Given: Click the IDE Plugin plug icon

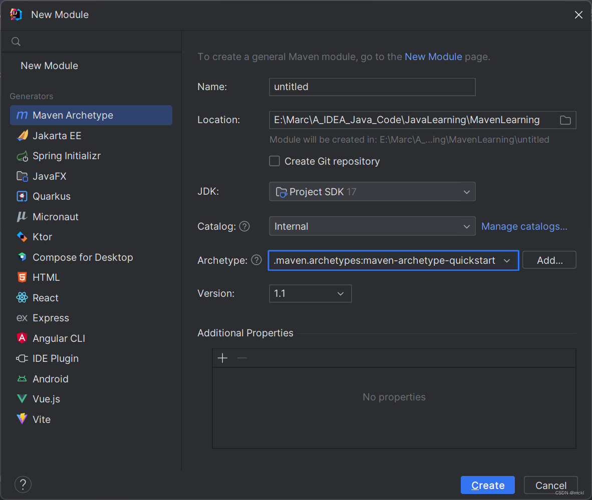Looking at the screenshot, I should click(x=22, y=358).
